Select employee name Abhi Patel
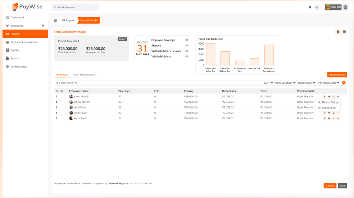354x198 pixels. click(80, 107)
